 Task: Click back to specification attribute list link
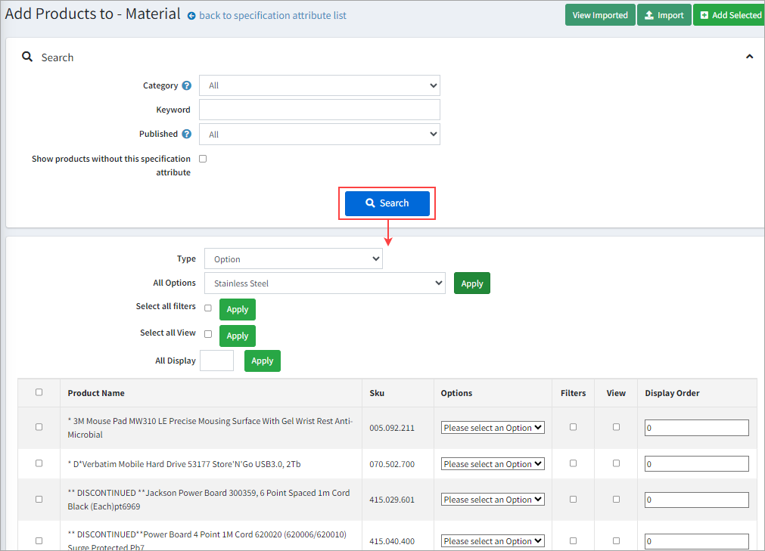272,16
